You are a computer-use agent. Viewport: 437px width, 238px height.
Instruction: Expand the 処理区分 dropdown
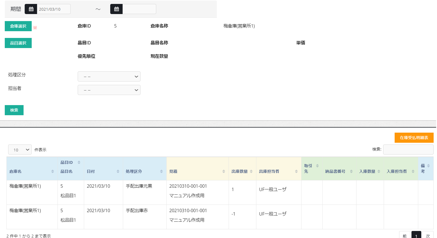coord(109,76)
